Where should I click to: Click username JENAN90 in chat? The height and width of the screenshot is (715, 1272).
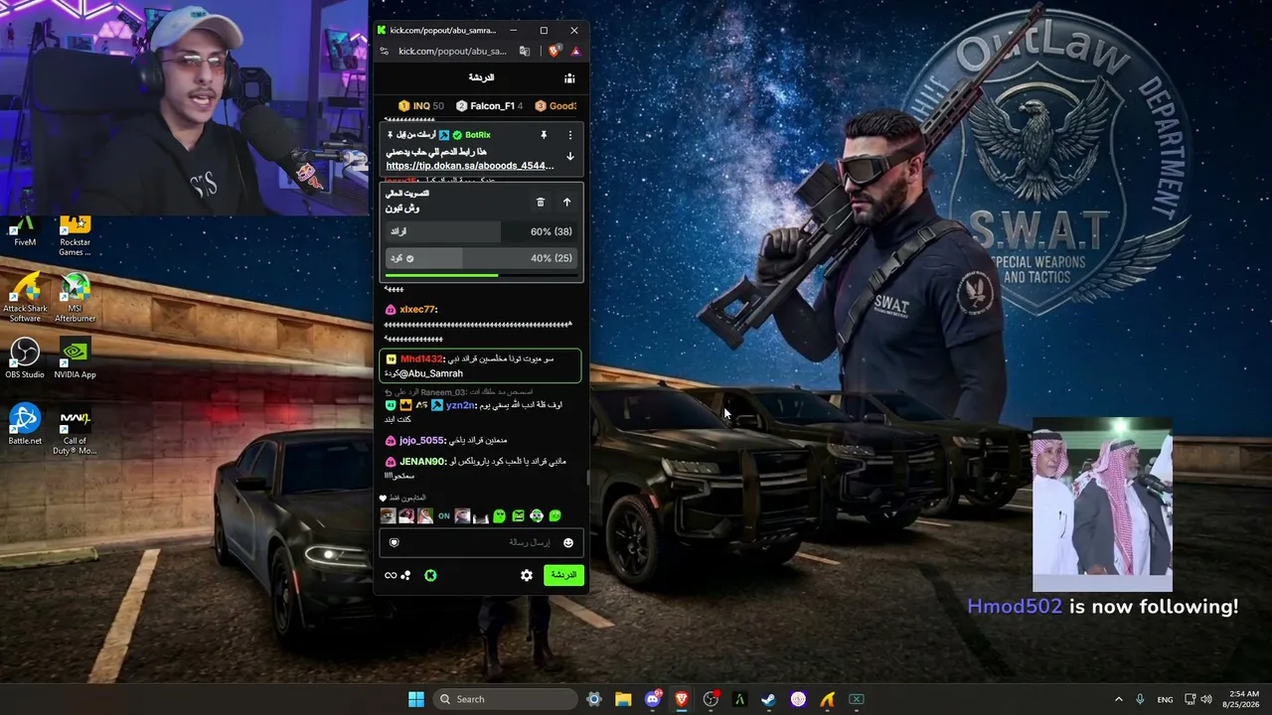[422, 462]
